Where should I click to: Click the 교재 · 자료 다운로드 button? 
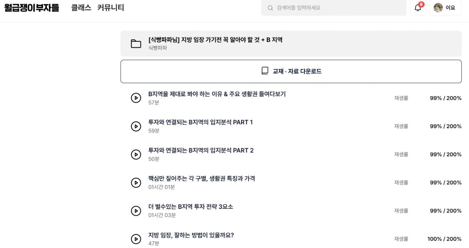click(291, 71)
